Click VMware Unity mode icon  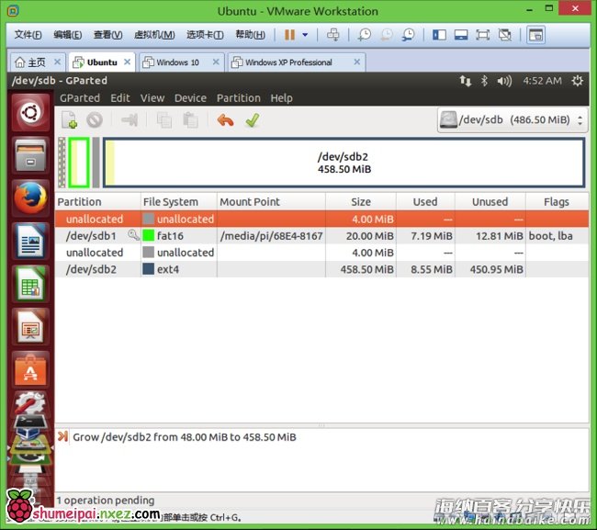coord(505,35)
